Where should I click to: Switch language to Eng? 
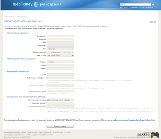pyautogui.click(x=125, y=7)
